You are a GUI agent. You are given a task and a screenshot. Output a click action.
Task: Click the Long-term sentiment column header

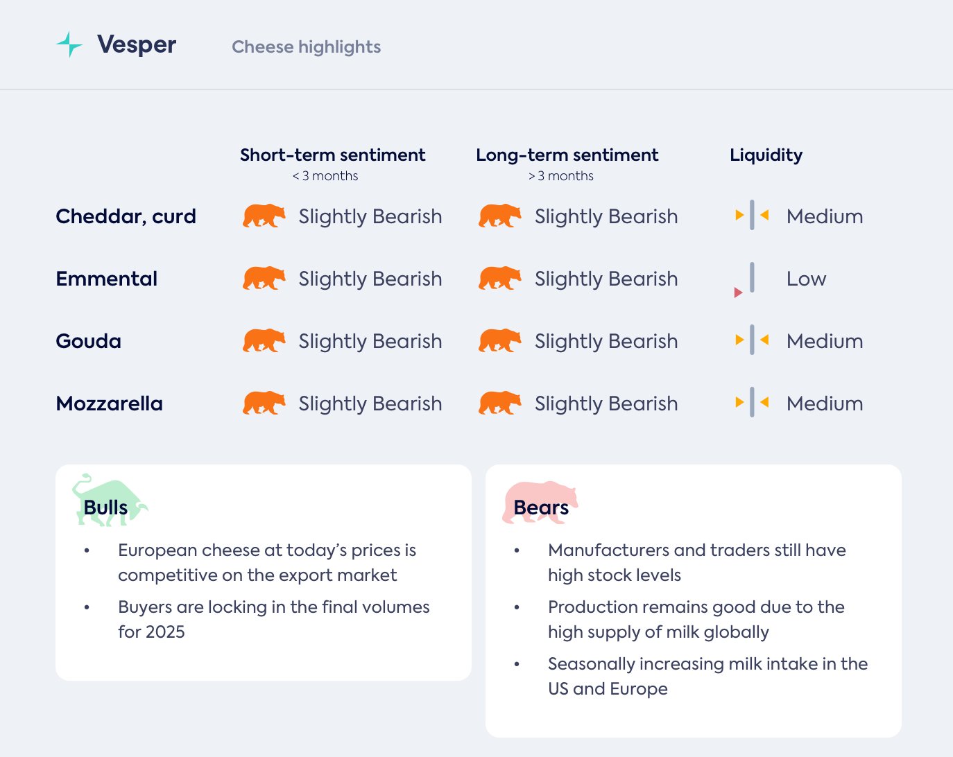567,155
